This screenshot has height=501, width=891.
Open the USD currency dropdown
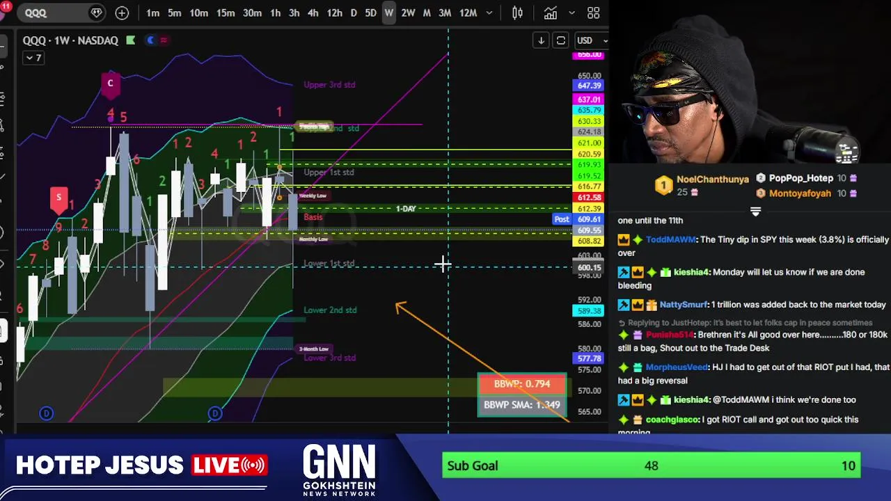(590, 40)
